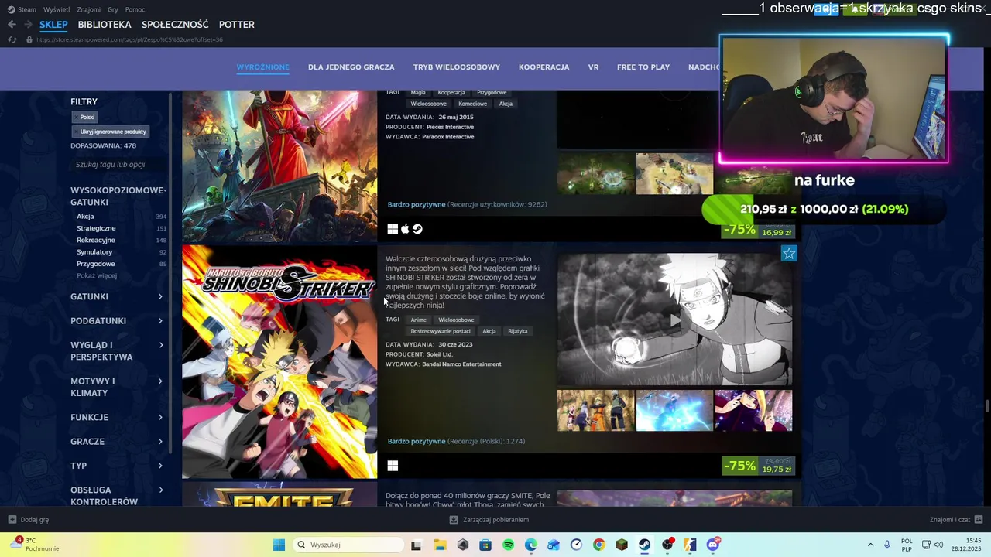Click Pokaż więcej under genres
The height and width of the screenshot is (557, 991).
click(x=97, y=276)
